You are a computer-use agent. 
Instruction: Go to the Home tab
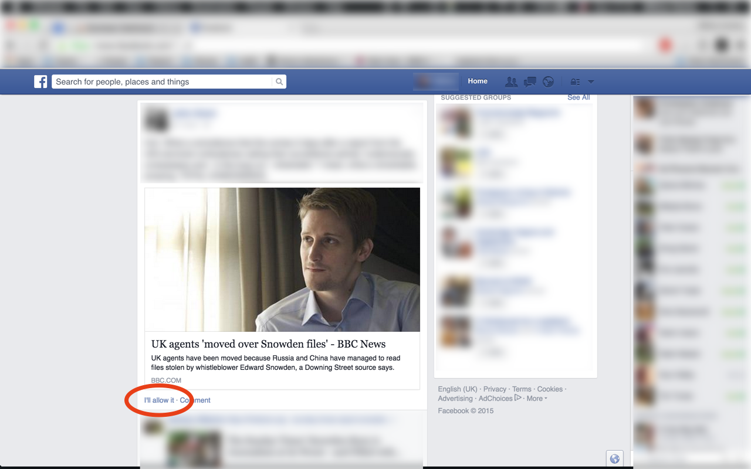478,81
